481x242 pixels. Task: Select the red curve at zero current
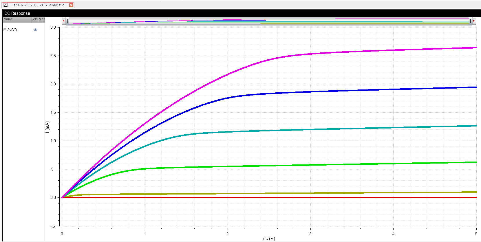pyautogui.click(x=269, y=197)
